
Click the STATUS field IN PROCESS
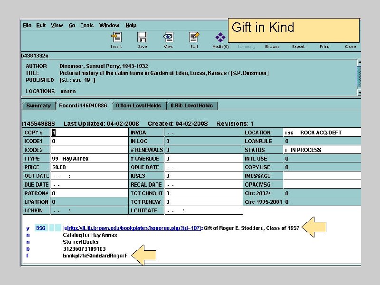[322, 150]
